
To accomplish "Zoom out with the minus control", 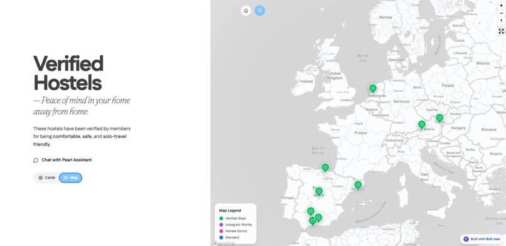I will point(501,13).
